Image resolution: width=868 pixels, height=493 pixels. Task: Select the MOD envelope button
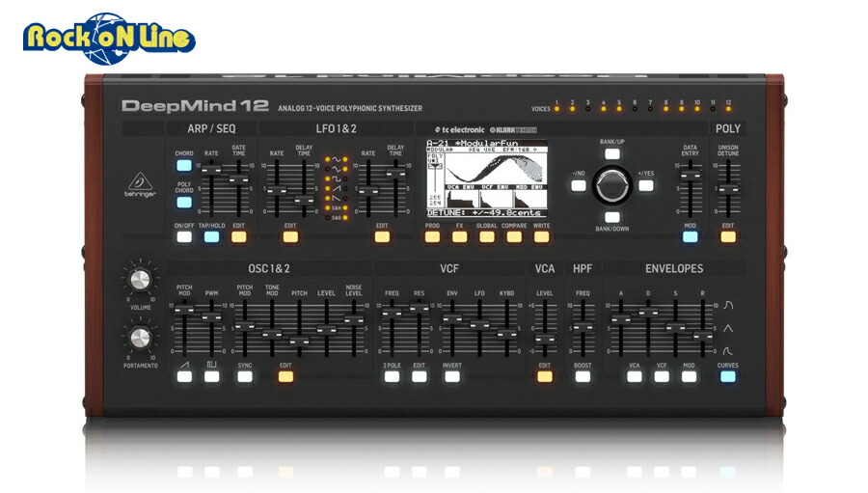[x=689, y=377]
